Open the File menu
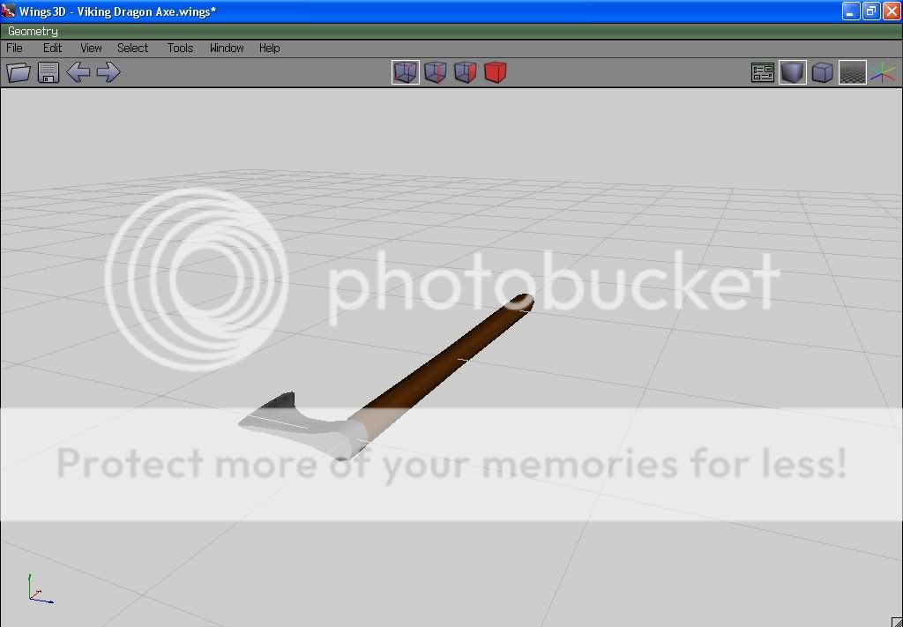The width and height of the screenshot is (903, 627). point(15,48)
